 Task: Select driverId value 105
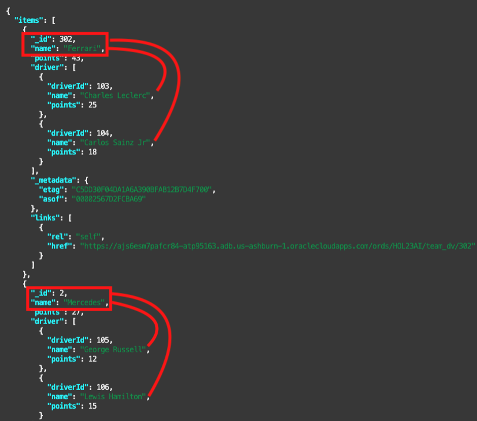tap(103, 340)
